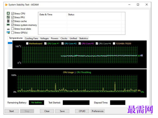The height and width of the screenshot is (118, 158).
Task: Enable the Stress local disks checkbox
Action: 13,29
